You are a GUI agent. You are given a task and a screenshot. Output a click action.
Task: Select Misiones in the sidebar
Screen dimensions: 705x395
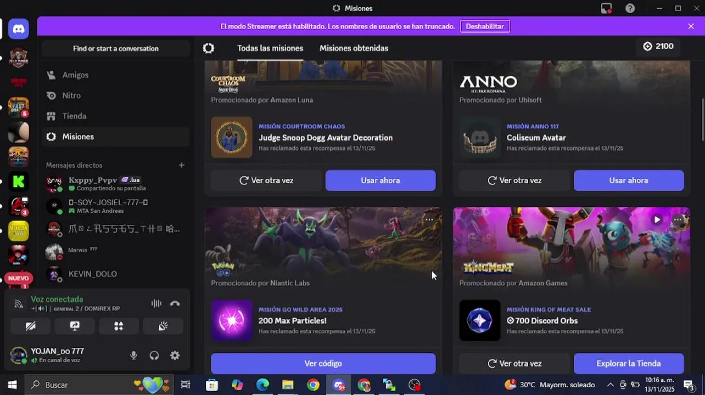click(x=116, y=137)
